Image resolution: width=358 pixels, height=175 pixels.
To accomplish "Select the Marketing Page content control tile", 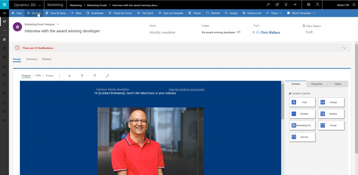I will pos(302,125).
